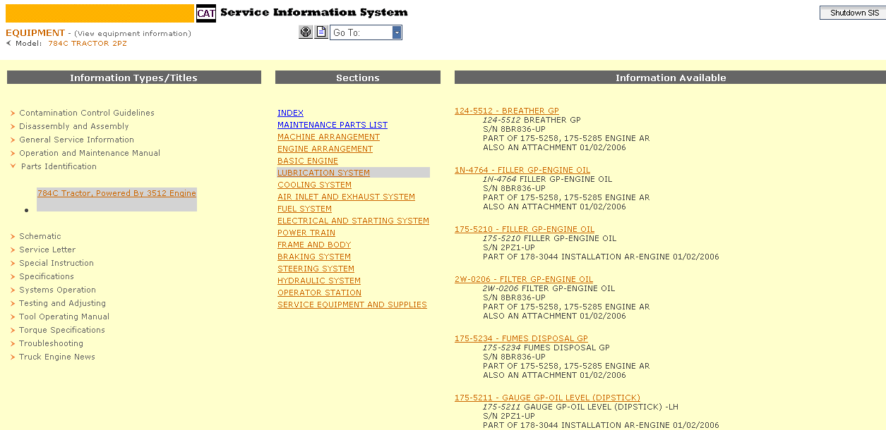Click the Information Available header
Image resolution: width=886 pixels, height=430 pixels.
click(671, 78)
